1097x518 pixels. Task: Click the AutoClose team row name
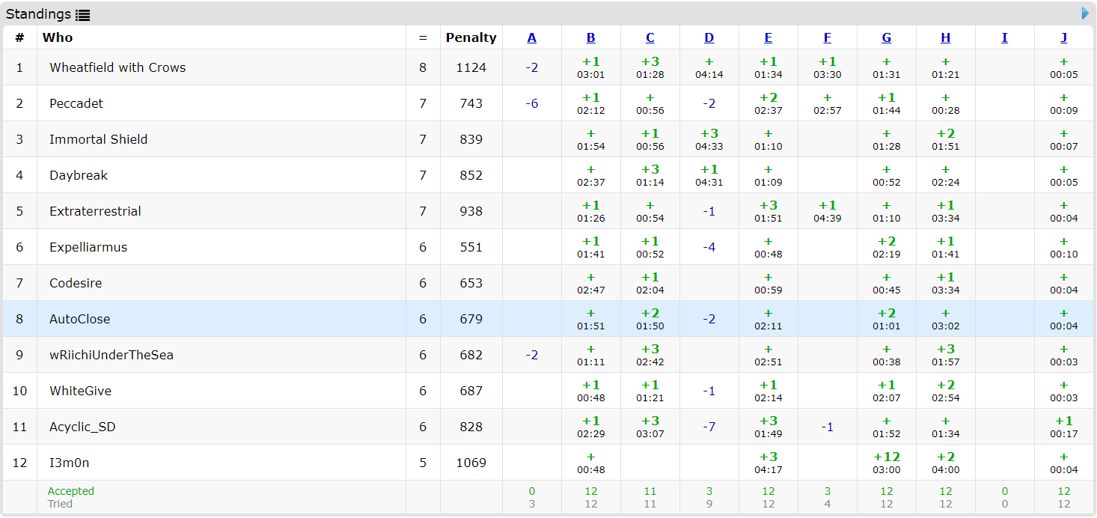[80, 319]
